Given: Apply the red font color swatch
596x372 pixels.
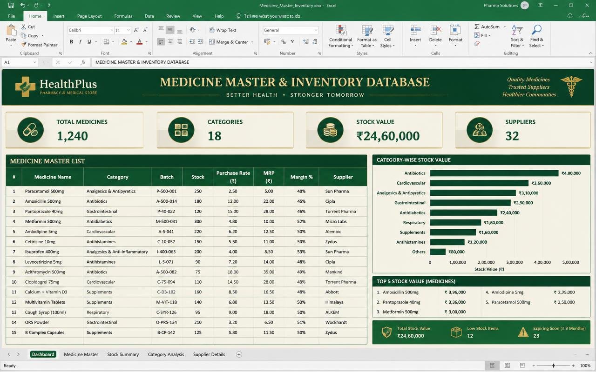Looking at the screenshot, I should pyautogui.click(x=139, y=42).
